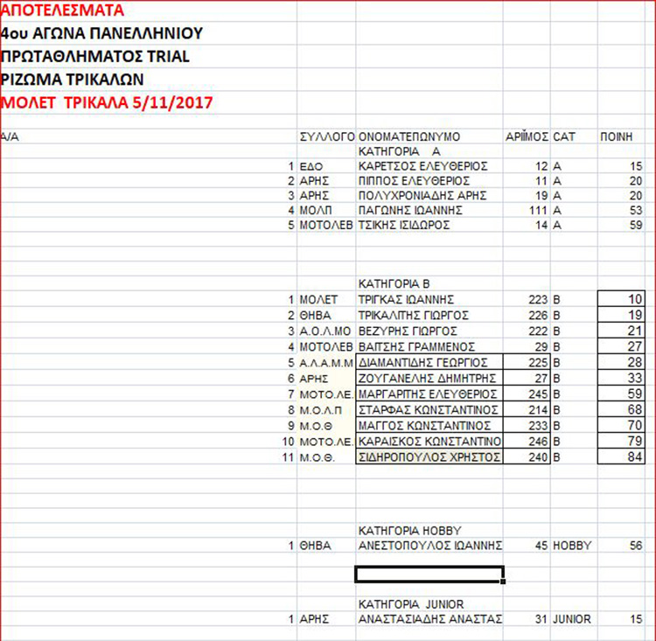Select the cell 'ΠΡΩΤΑΘΛΗΜΑΤΟΣ TRIAL'
The height and width of the screenshot is (641, 656).
[x=95, y=57]
